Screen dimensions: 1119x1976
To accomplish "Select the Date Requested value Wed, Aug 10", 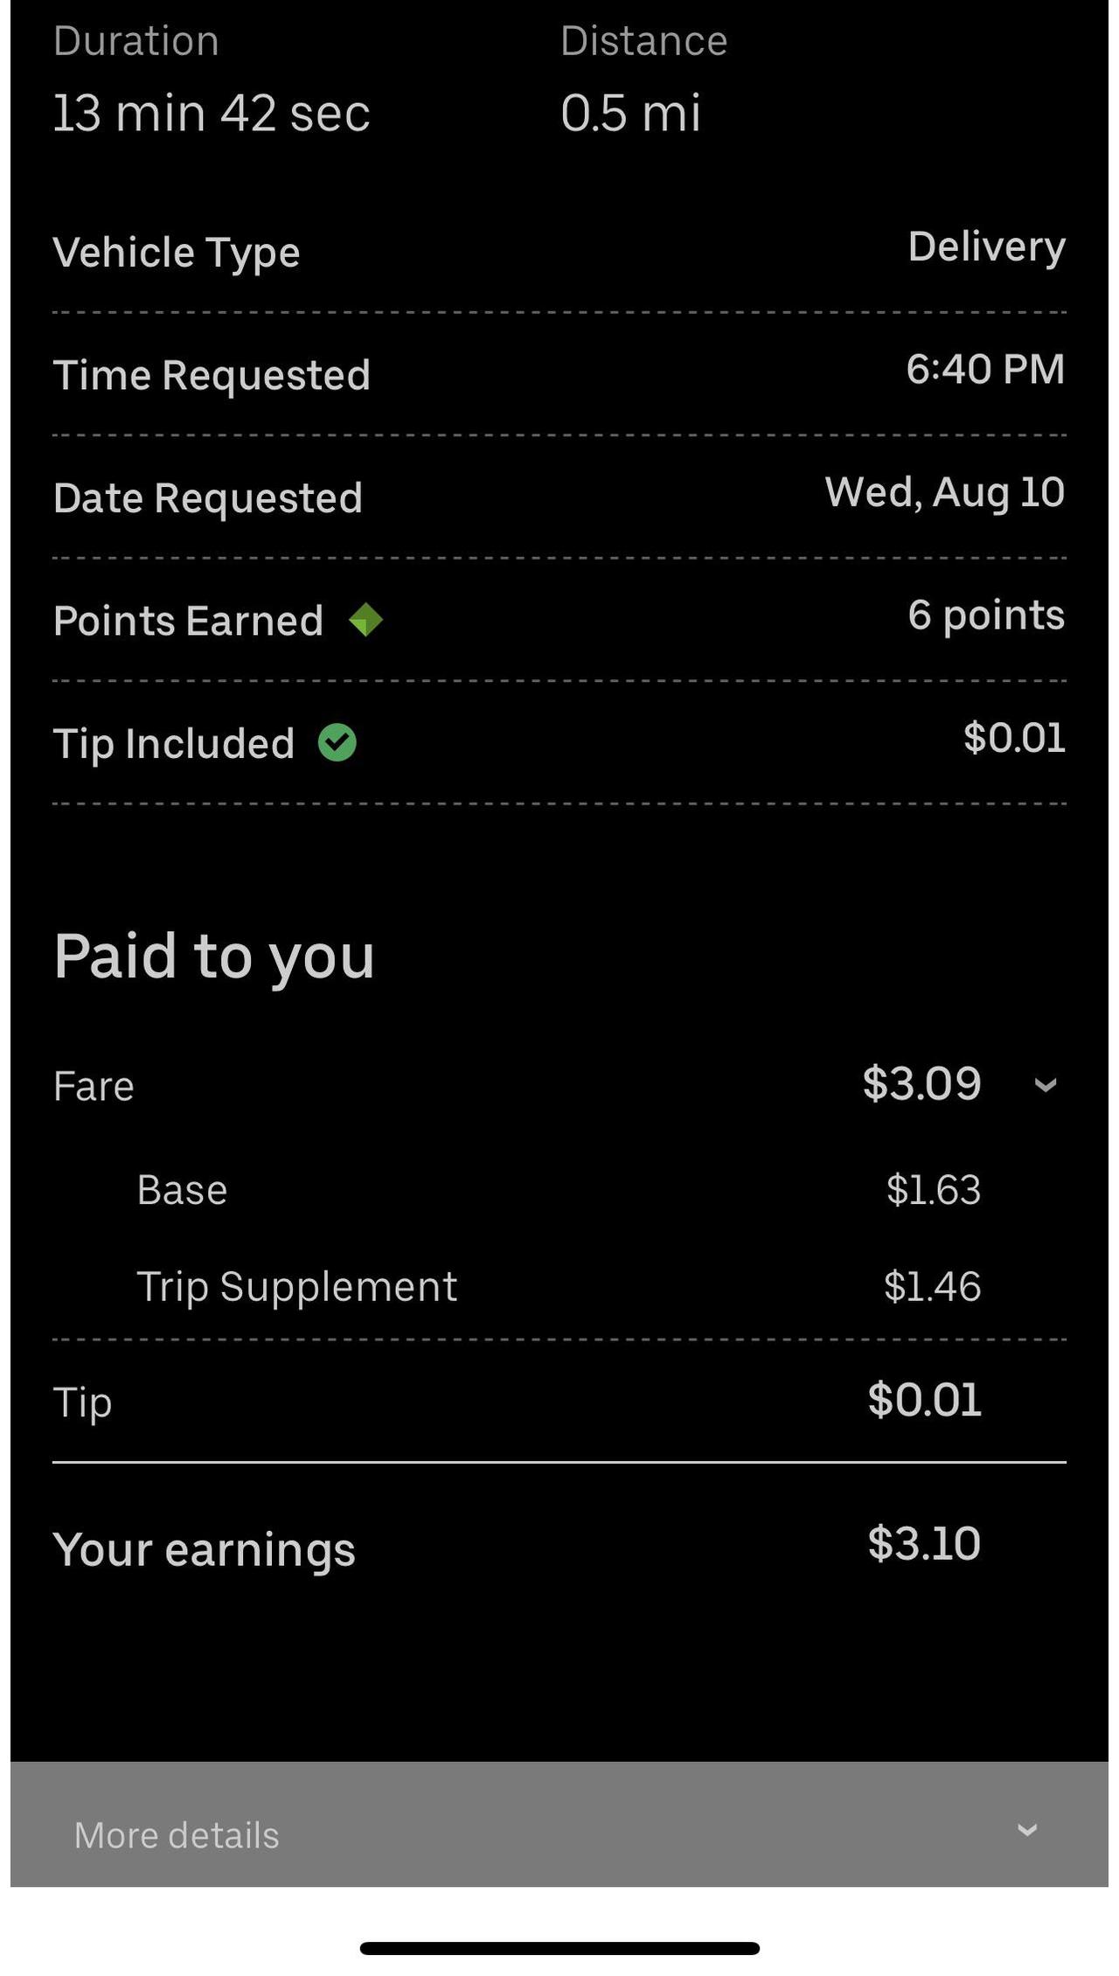I will click(944, 492).
